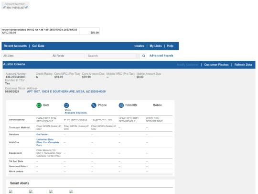Click the $59.99 amount box beside the note
The image size is (258, 194).
click(x=89, y=31)
